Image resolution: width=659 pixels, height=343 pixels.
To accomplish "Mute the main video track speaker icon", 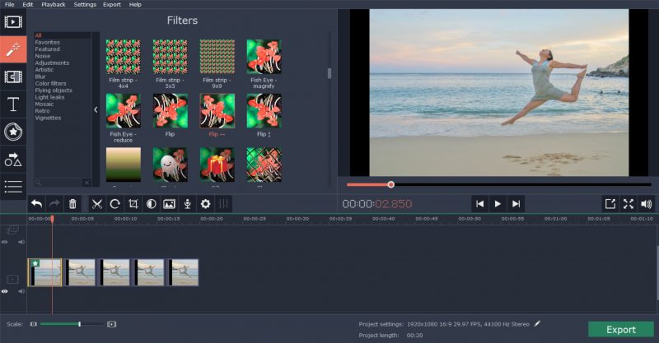I will pyautogui.click(x=21, y=291).
